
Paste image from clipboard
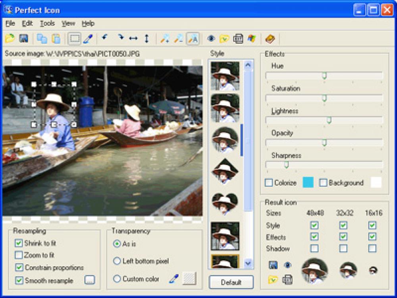tap(56, 38)
